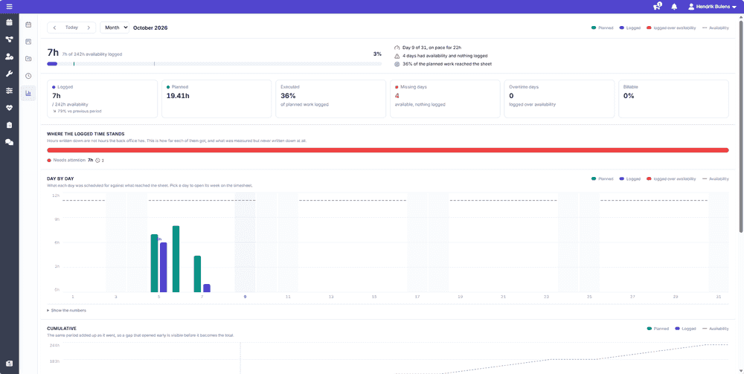This screenshot has height=374, width=744.
Task: Open the Hendrik Bulens account dropdown arrow
Action: 734,7
